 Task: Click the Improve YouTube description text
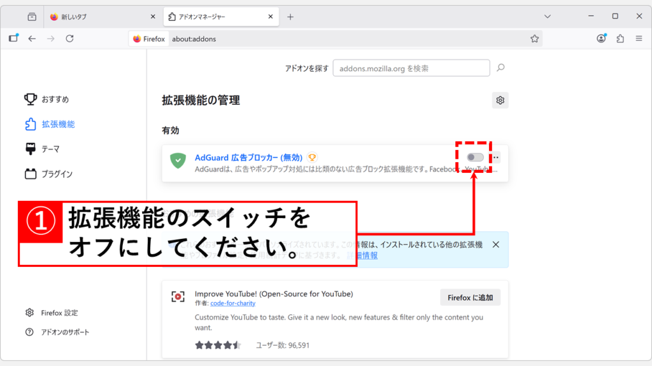[x=339, y=322]
